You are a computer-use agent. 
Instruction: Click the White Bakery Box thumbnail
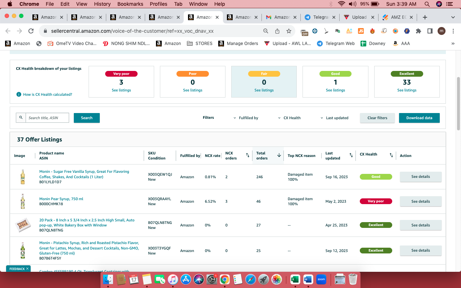point(23,225)
